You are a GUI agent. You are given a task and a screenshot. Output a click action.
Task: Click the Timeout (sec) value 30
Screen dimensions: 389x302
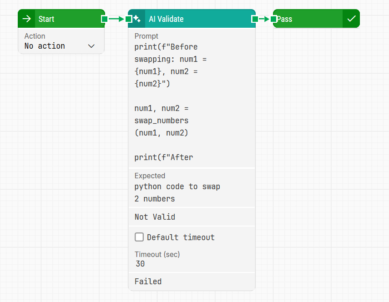(140, 264)
